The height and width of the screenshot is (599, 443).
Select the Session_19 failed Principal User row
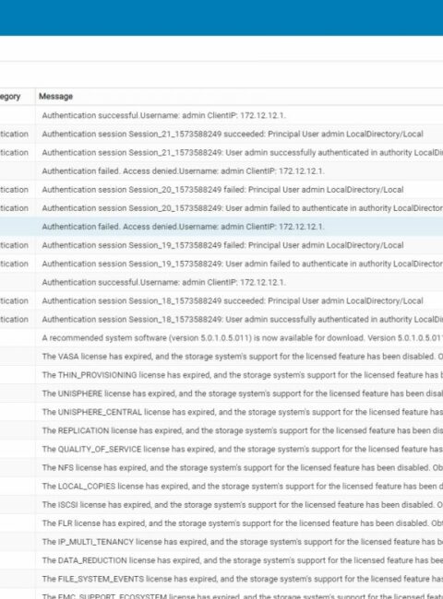tap(221, 245)
